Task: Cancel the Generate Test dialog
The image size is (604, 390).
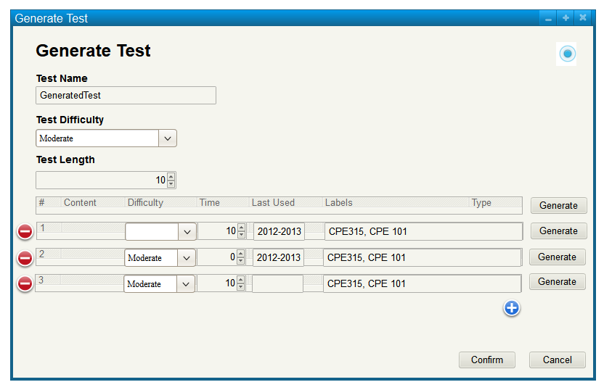Action: tap(557, 360)
